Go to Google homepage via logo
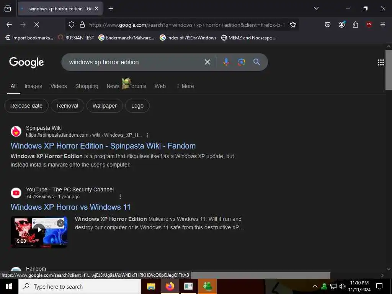Image resolution: width=392 pixels, height=294 pixels. point(26,62)
